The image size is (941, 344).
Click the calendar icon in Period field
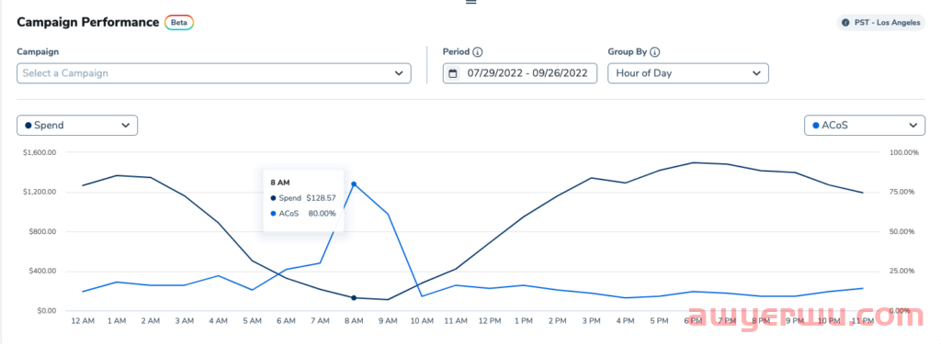(453, 73)
